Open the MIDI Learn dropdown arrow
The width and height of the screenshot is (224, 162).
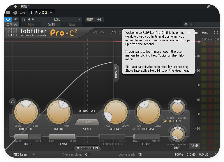point(33,154)
